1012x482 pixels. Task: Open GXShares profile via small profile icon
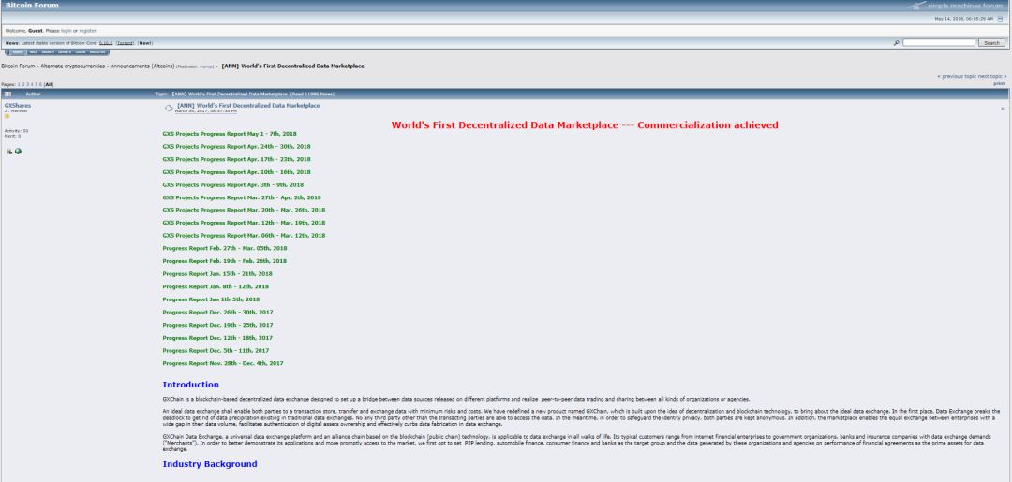pyautogui.click(x=9, y=152)
